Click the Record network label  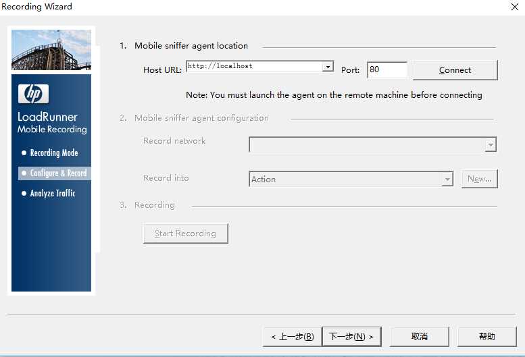[x=174, y=141]
